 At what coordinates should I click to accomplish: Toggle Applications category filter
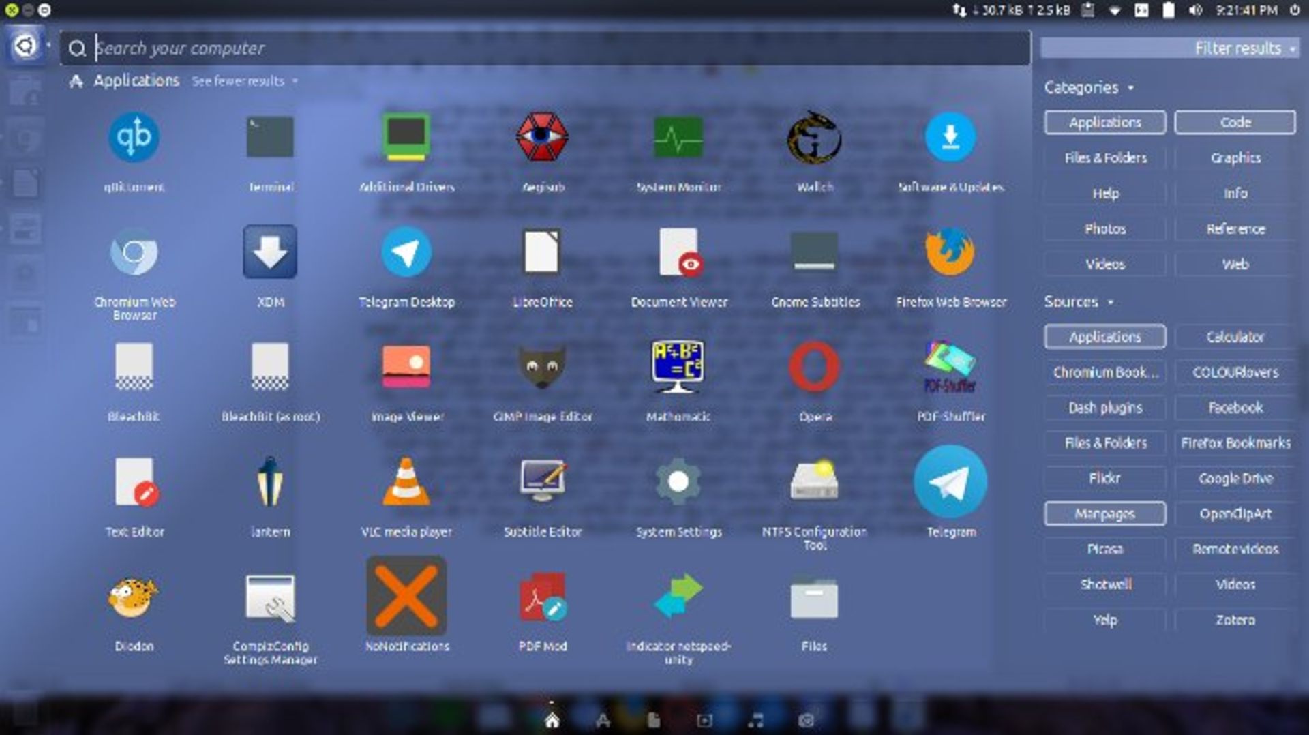coord(1104,123)
